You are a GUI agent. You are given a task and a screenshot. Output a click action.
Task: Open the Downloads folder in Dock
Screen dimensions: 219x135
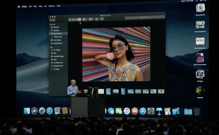[188, 112]
